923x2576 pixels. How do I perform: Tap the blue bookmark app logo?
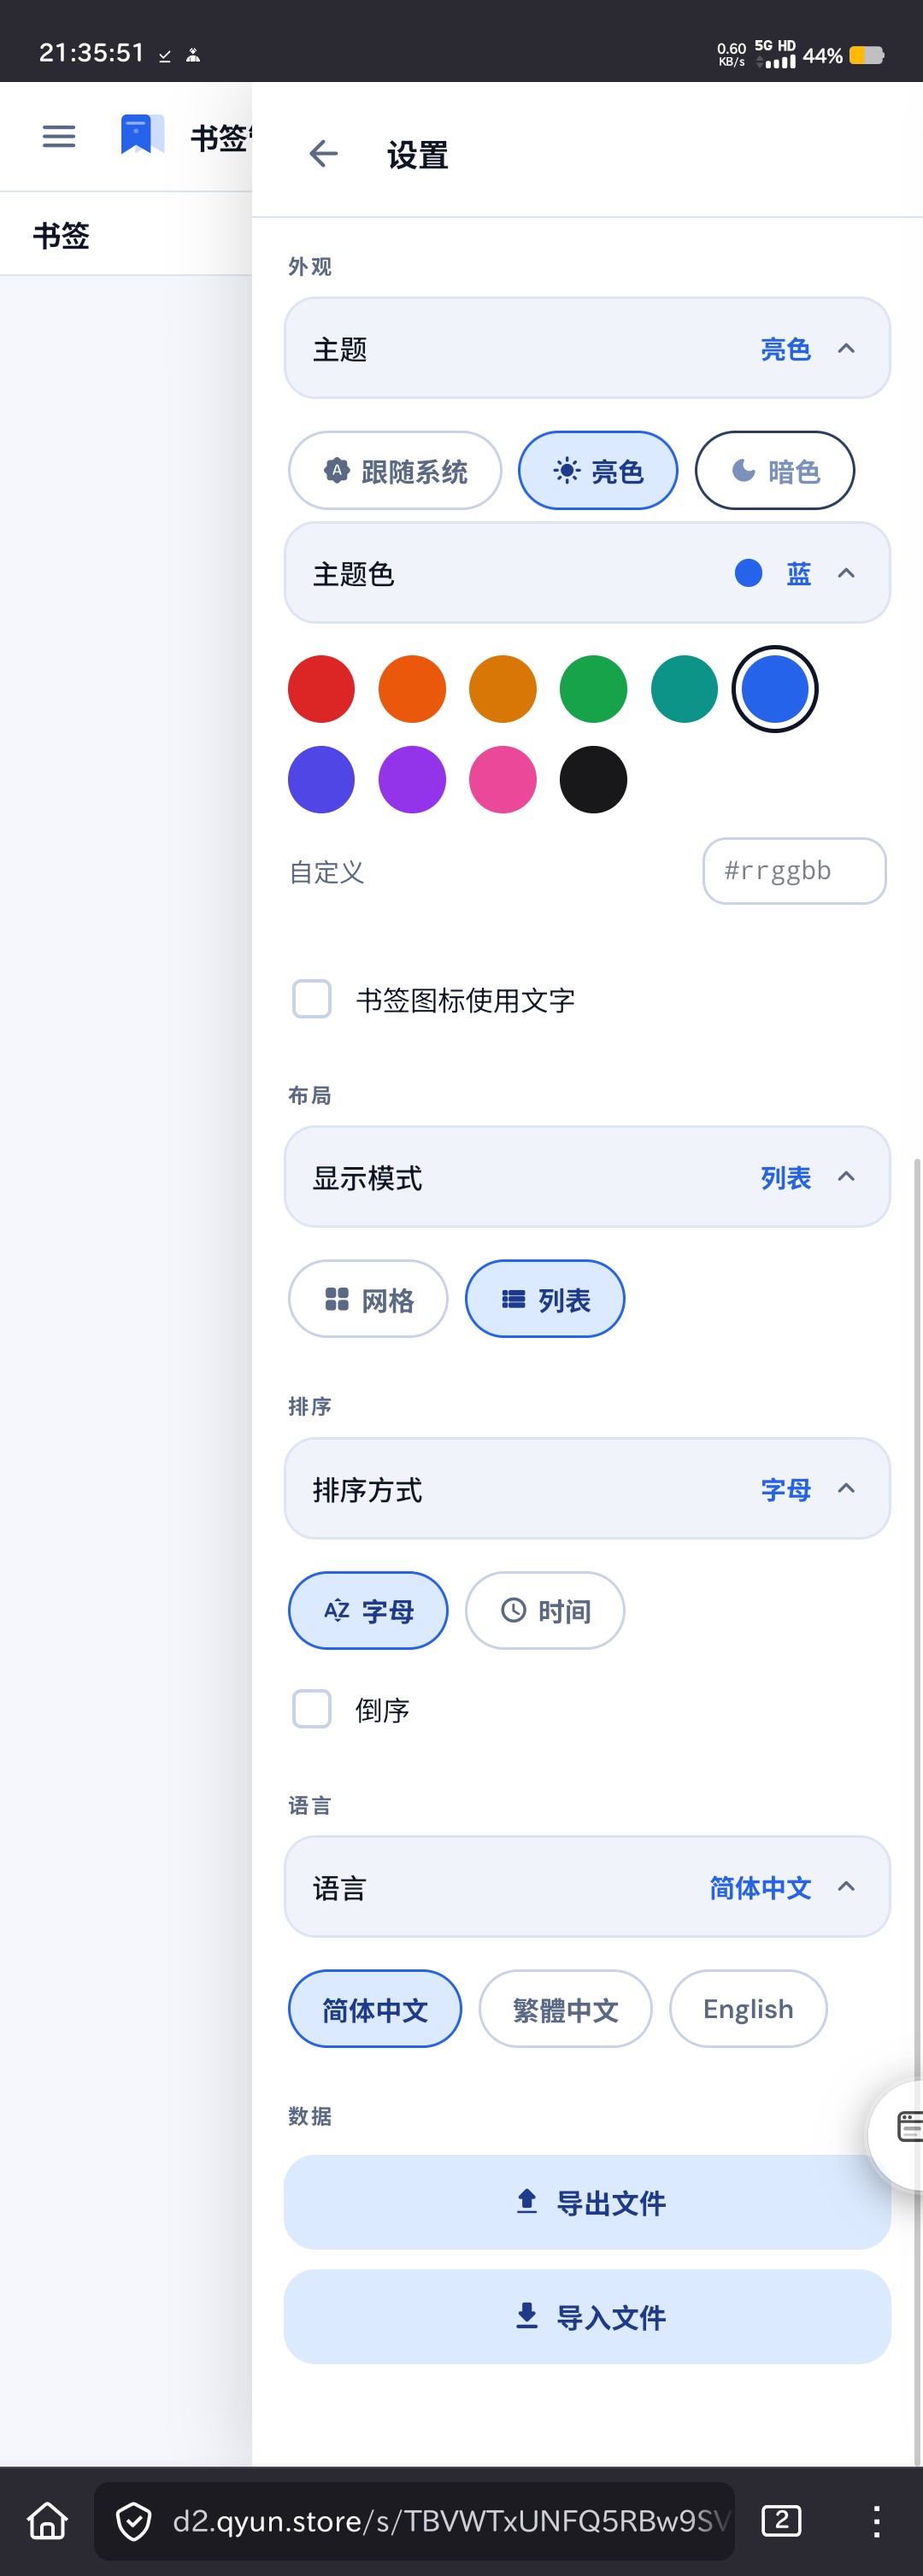click(141, 135)
